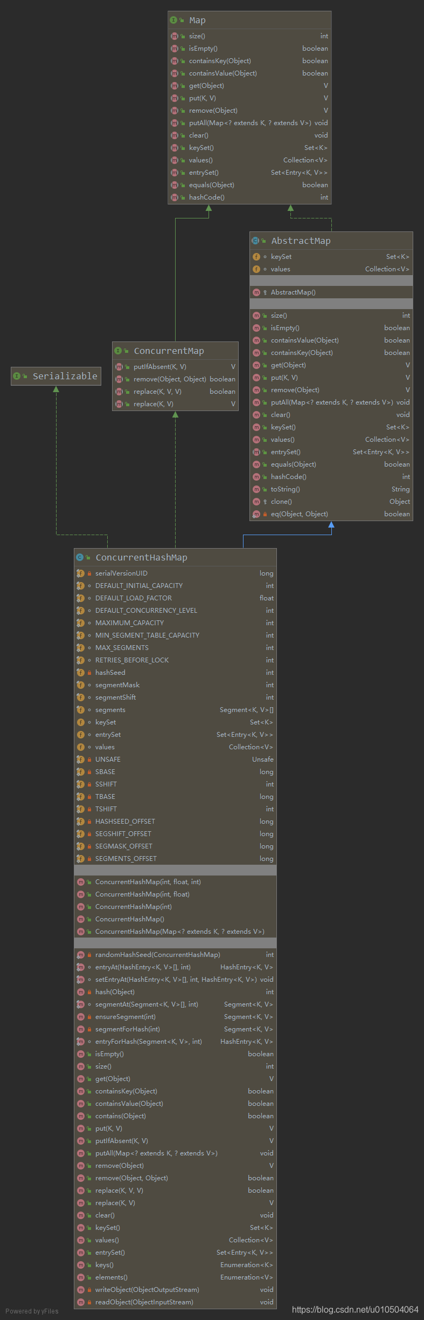Click MIN_SEGMENT_TABLE_CAPACITY field row

[175, 635]
